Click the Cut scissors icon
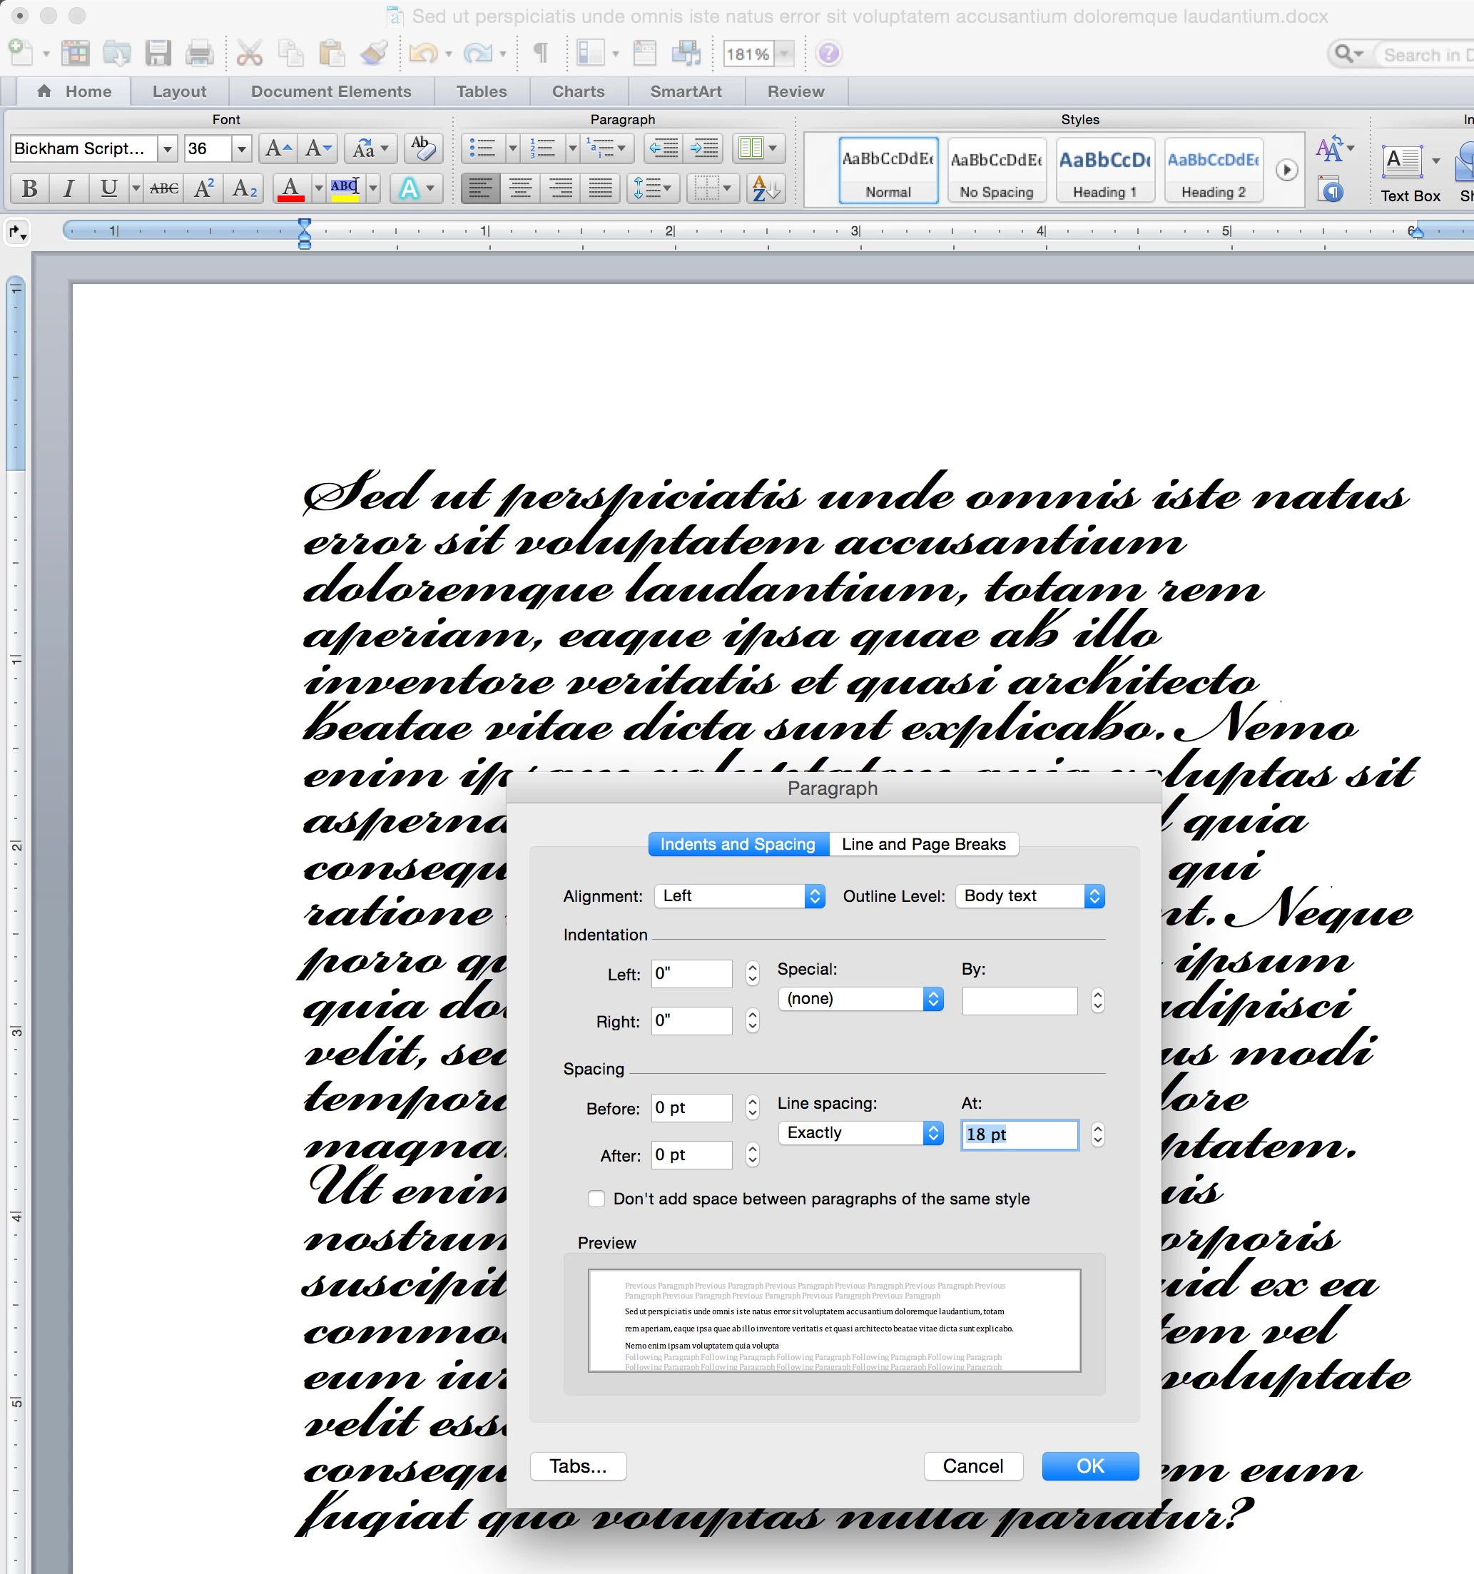 (x=250, y=54)
